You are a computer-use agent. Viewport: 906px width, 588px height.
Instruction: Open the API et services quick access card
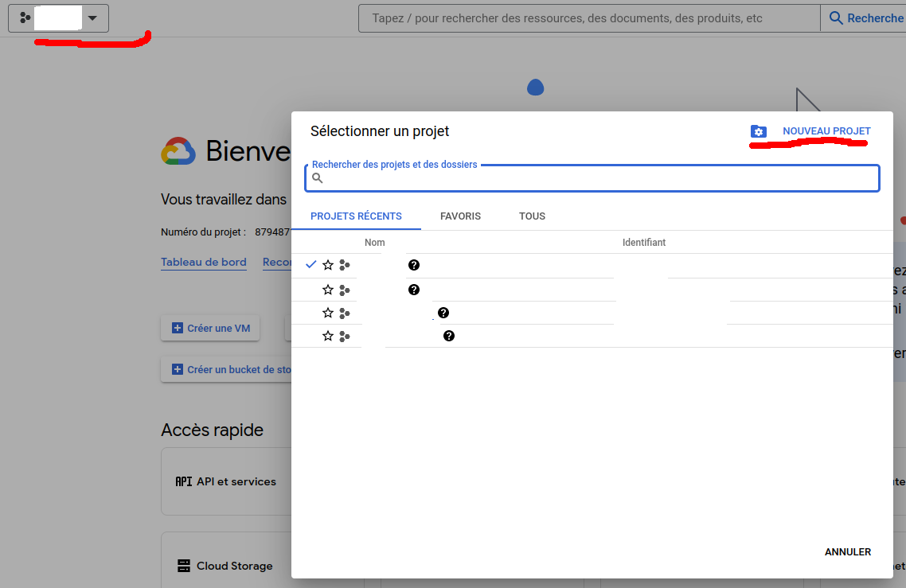226,481
